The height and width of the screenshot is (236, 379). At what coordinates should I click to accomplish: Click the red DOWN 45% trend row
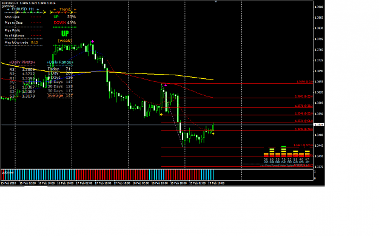64,22
